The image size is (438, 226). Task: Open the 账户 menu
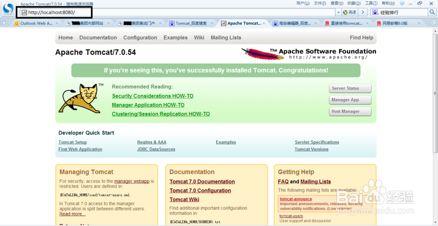point(303,3)
